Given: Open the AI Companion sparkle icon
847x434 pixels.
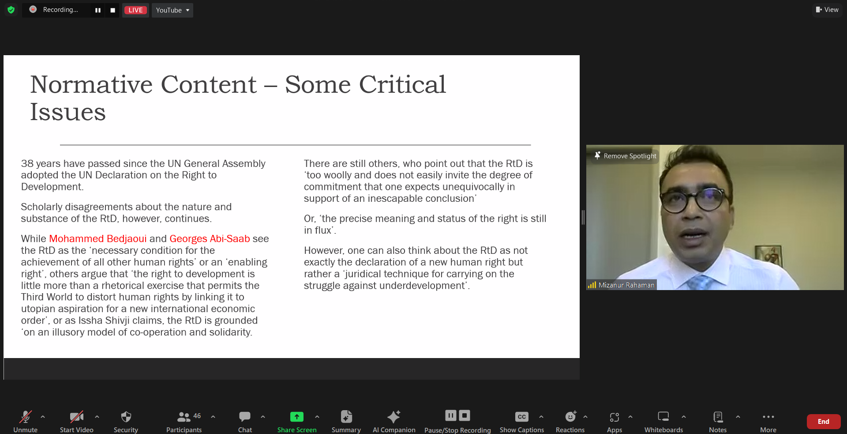Looking at the screenshot, I should (394, 417).
